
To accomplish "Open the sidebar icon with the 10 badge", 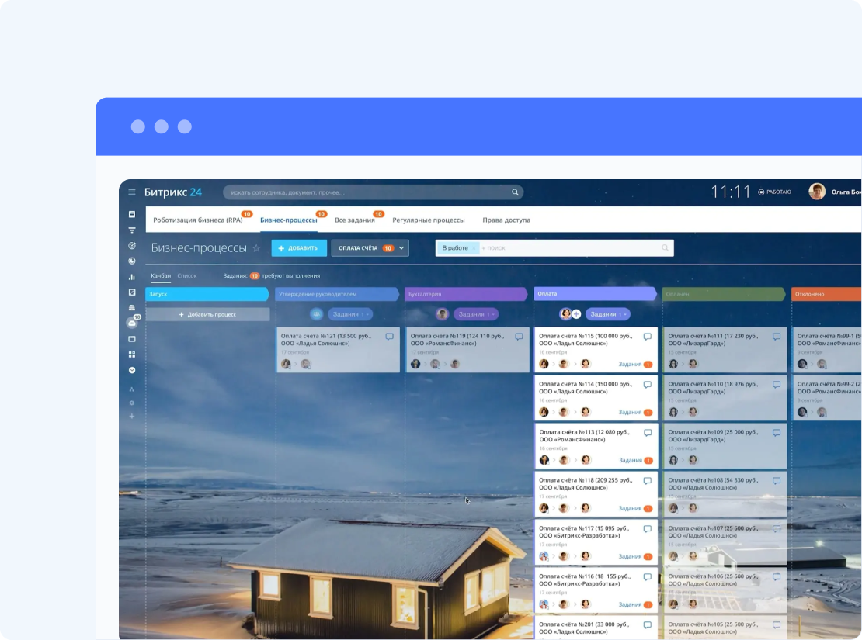I will coord(132,323).
